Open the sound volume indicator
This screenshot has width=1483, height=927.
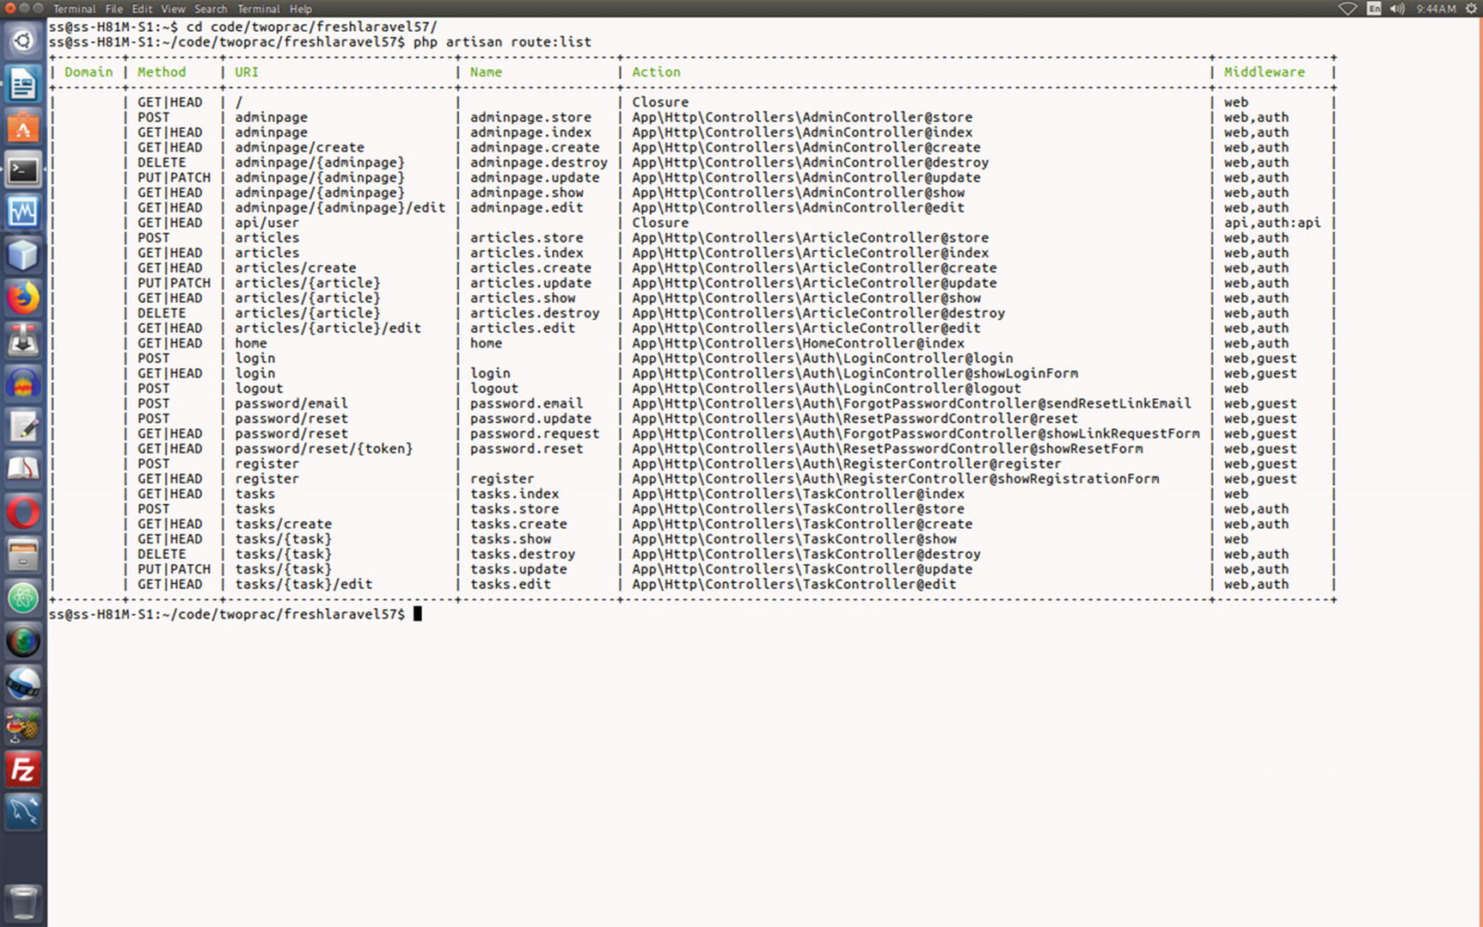(x=1397, y=9)
